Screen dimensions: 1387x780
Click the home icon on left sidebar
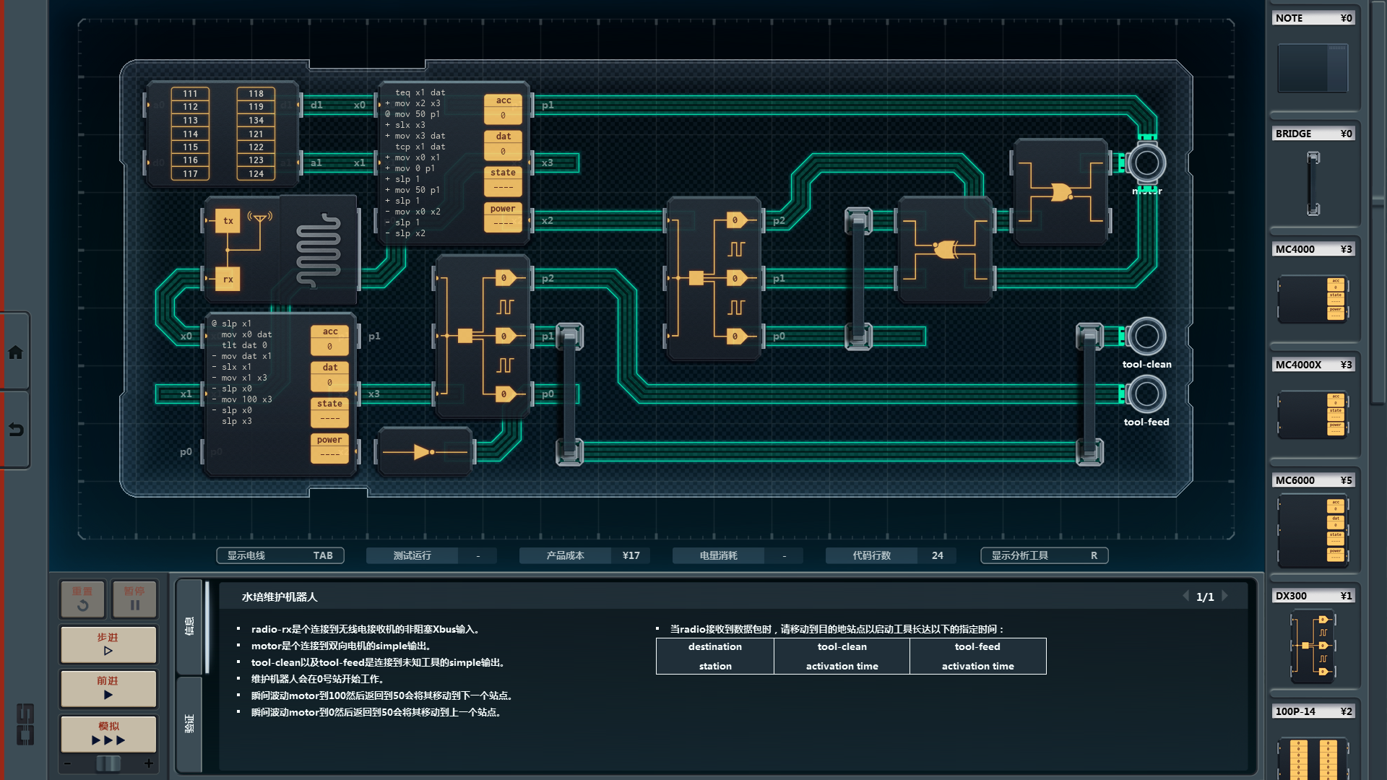15,352
